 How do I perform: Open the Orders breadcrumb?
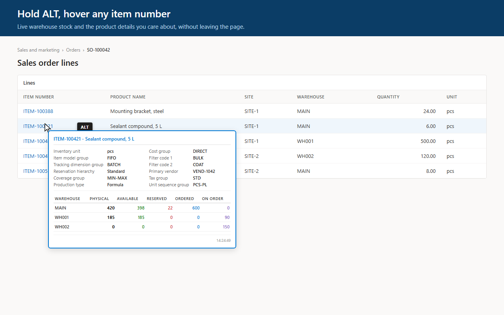point(73,50)
